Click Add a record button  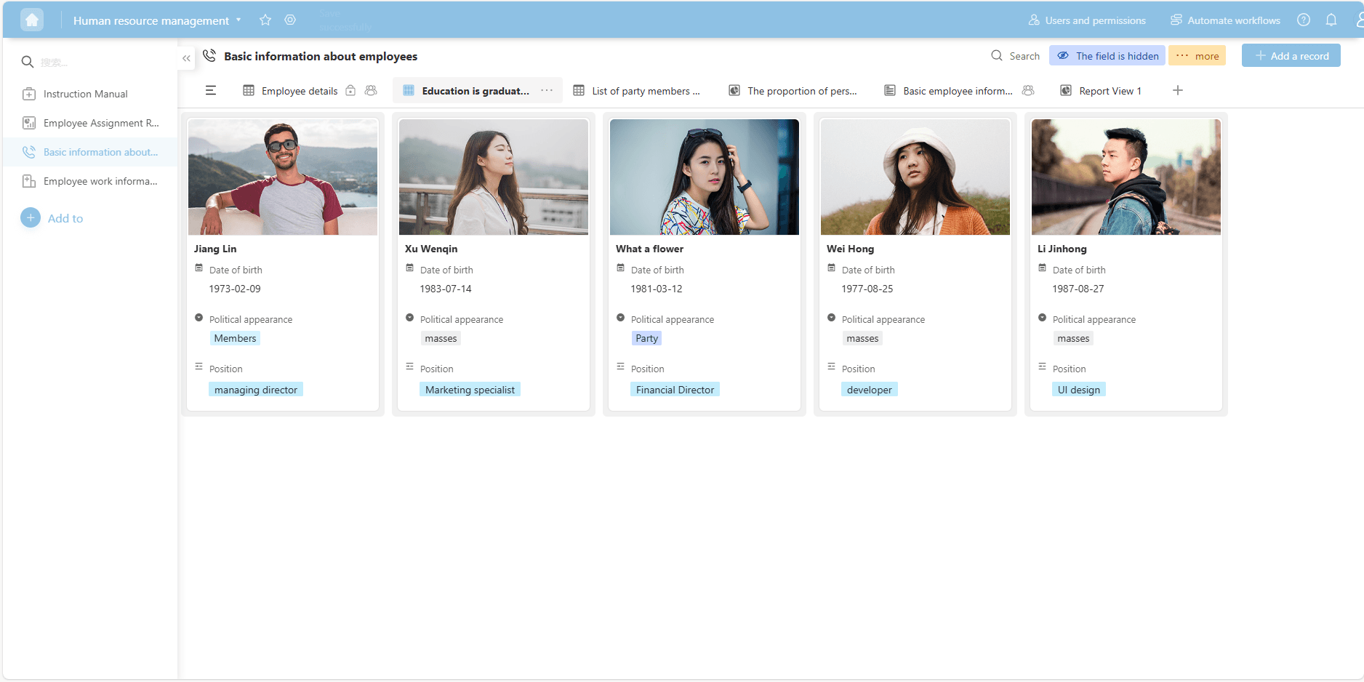click(1291, 56)
